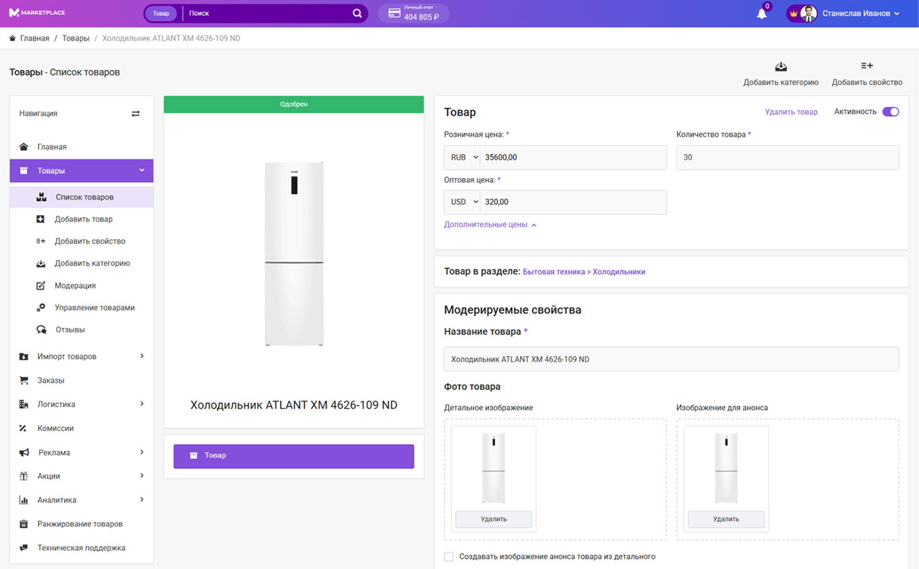The width and height of the screenshot is (919, 569).
Task: Click the search magnifier icon
Action: point(357,13)
